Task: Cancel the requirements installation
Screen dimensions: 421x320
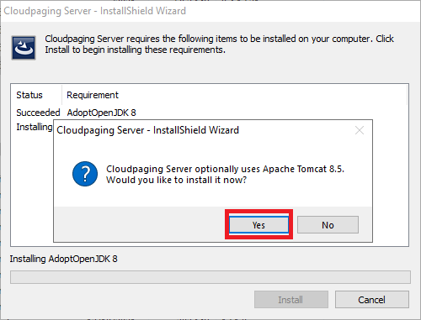Action: [x=371, y=300]
